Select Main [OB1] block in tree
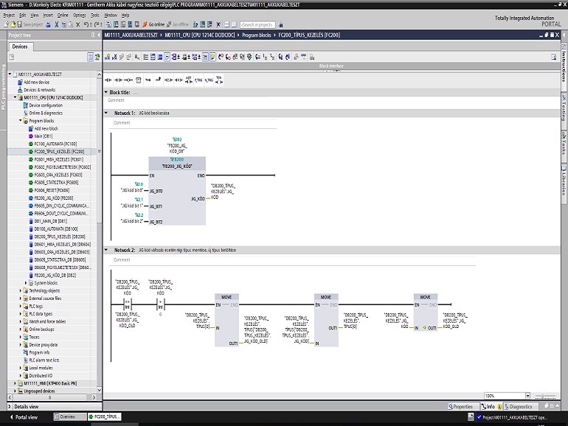568x426 pixels. click(43, 136)
